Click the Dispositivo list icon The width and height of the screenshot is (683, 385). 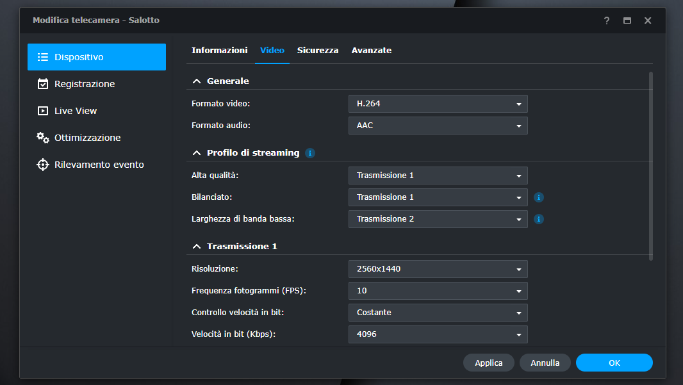43,57
